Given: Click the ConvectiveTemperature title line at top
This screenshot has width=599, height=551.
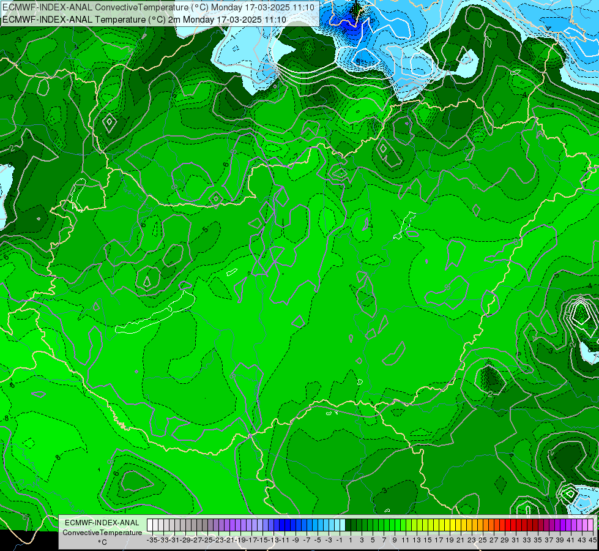Looking at the screenshot, I should (158, 7).
